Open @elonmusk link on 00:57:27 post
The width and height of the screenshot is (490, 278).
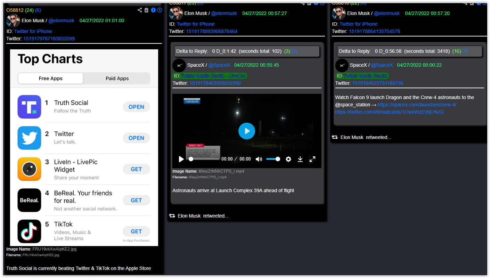(224, 13)
